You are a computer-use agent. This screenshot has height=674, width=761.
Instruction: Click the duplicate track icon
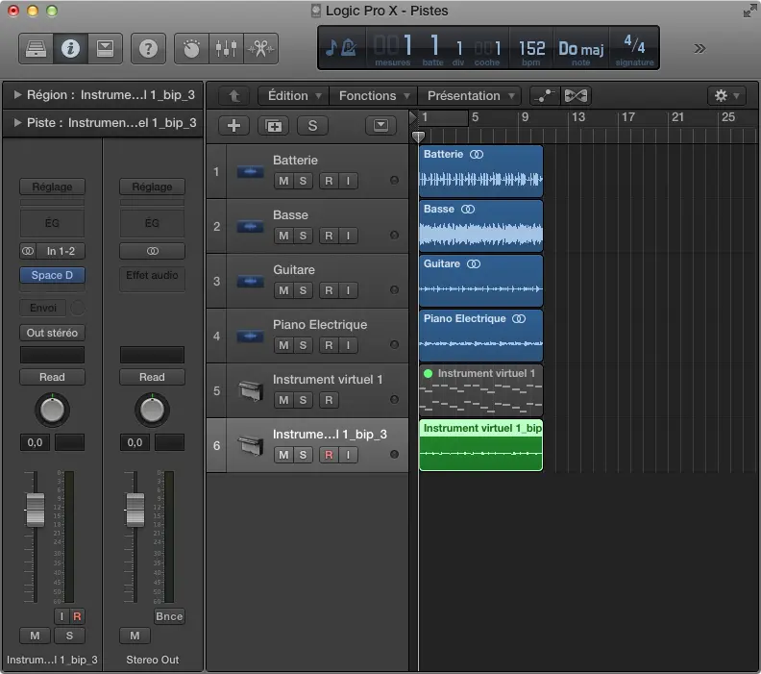(x=273, y=126)
